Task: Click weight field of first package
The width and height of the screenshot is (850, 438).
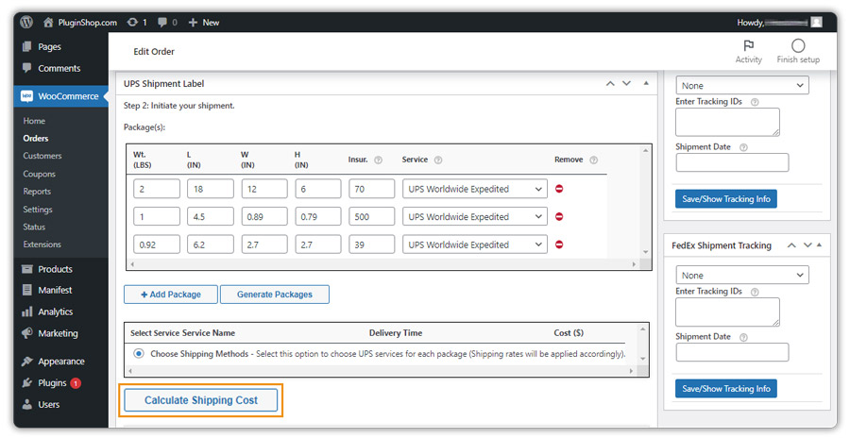Action: (x=157, y=189)
